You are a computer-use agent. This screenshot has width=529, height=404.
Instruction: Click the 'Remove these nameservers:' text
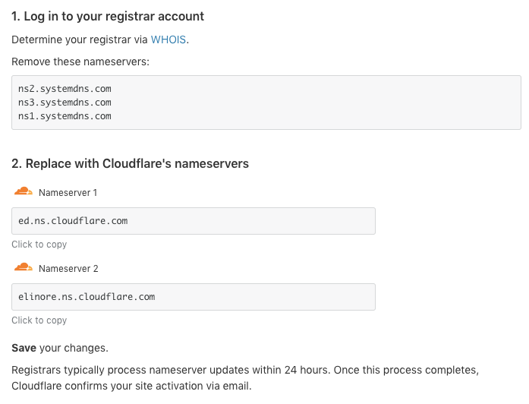[x=80, y=62]
